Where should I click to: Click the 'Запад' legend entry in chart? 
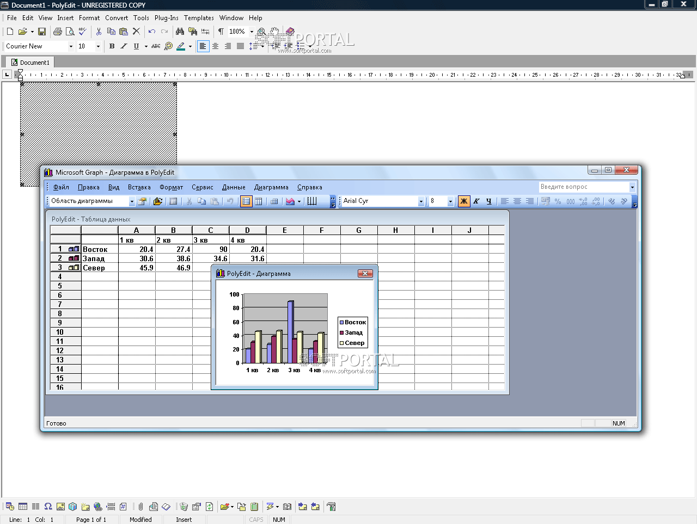(352, 332)
